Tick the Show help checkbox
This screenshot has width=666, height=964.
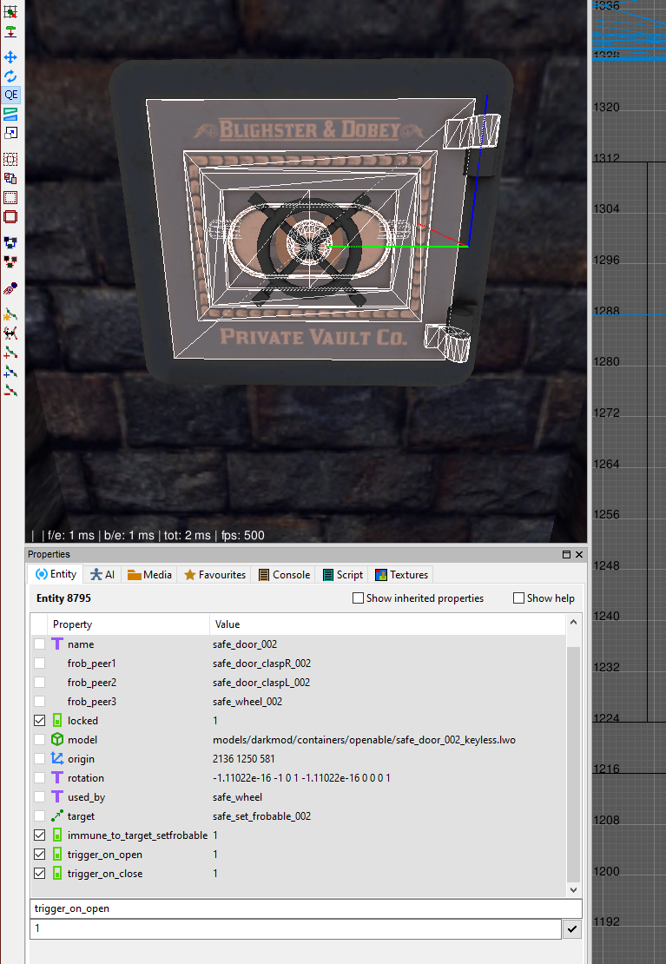pyautogui.click(x=519, y=598)
